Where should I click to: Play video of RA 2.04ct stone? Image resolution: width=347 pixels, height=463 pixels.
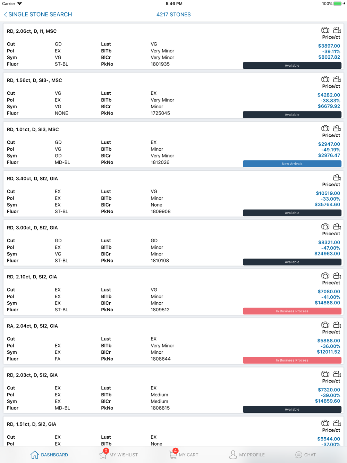[337, 325]
